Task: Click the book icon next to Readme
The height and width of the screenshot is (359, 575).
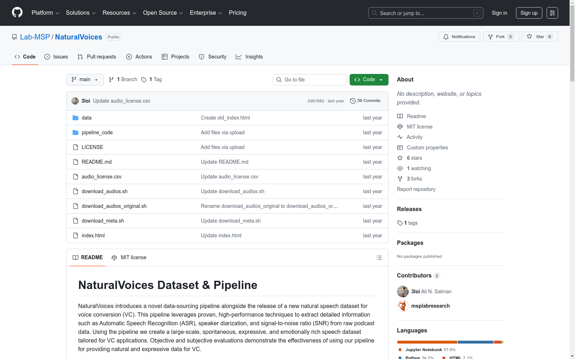Action: [400, 116]
